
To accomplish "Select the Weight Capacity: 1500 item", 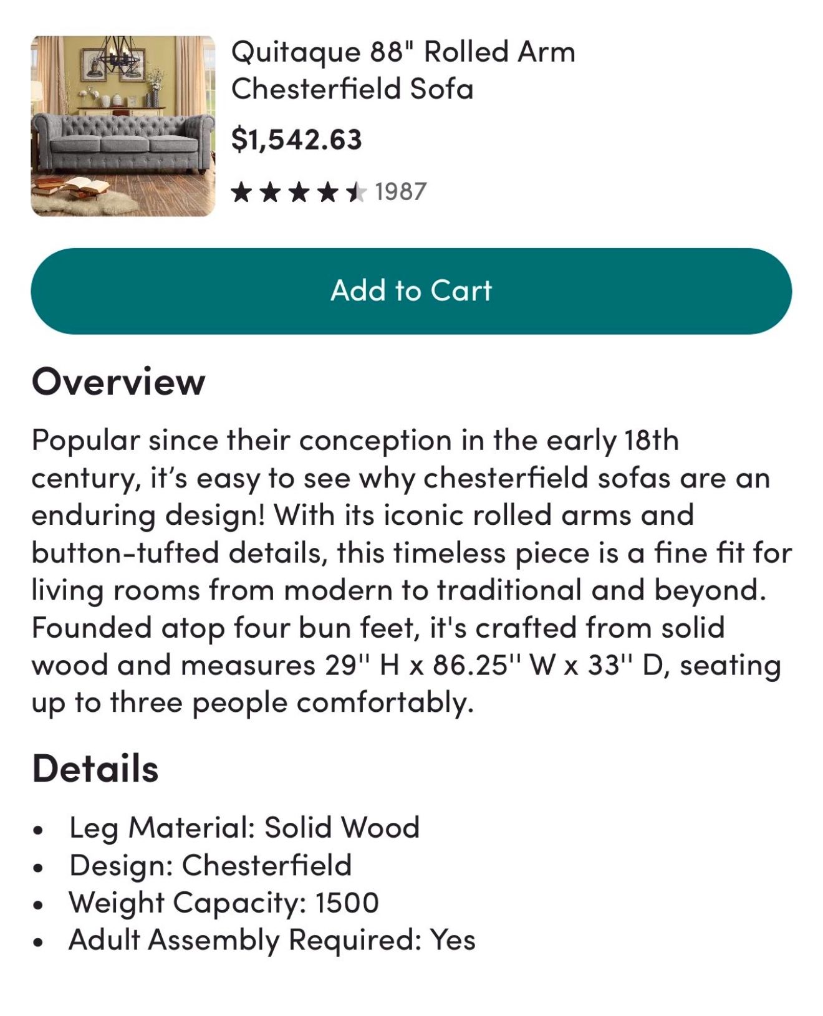I will tap(224, 903).
